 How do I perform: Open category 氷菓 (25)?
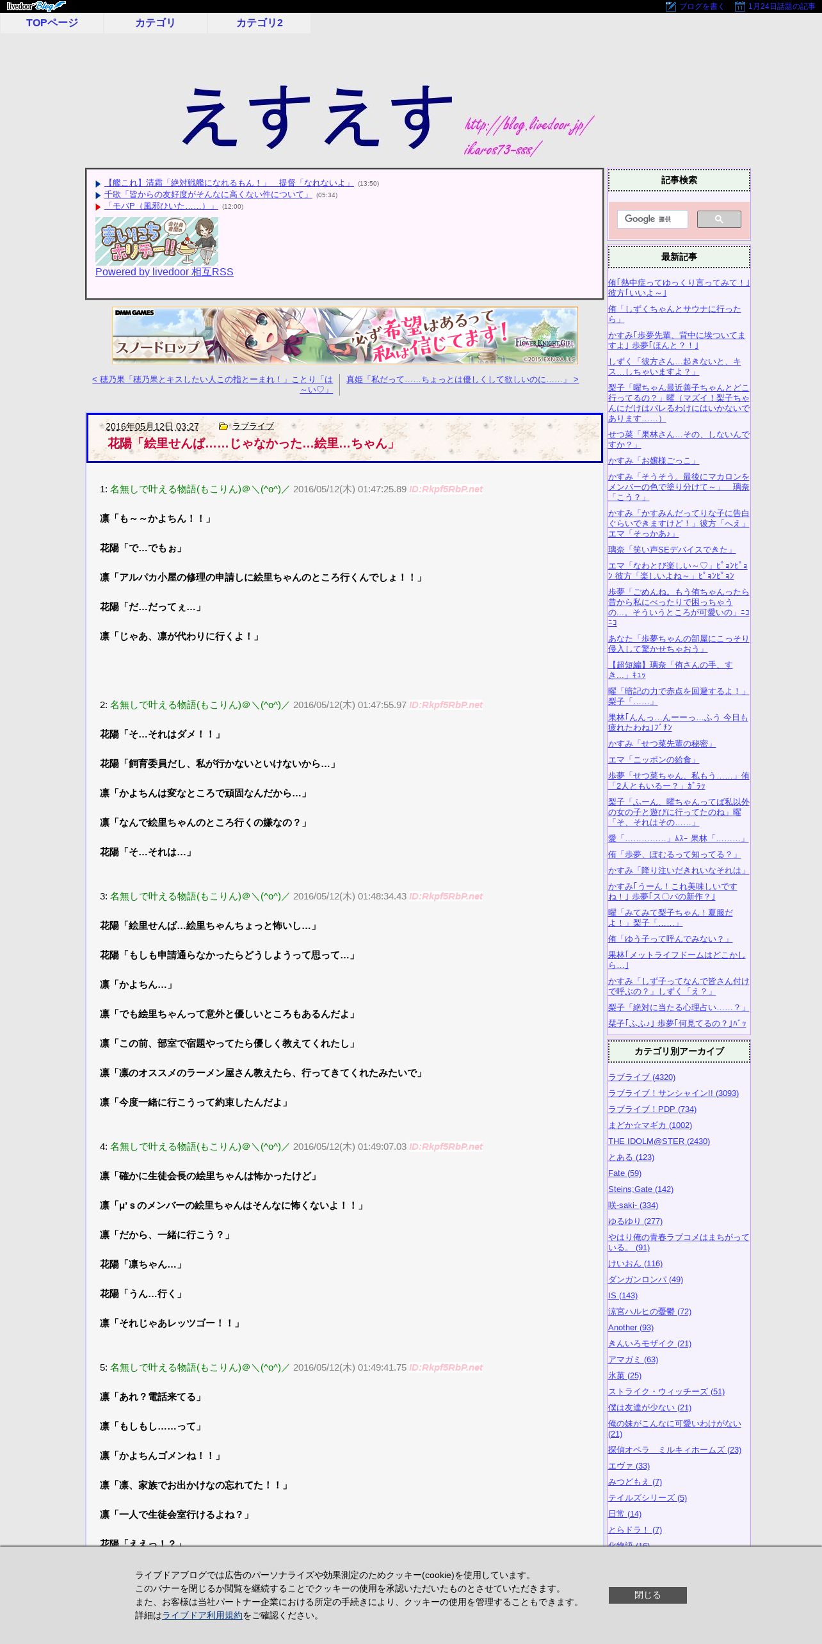click(625, 1376)
